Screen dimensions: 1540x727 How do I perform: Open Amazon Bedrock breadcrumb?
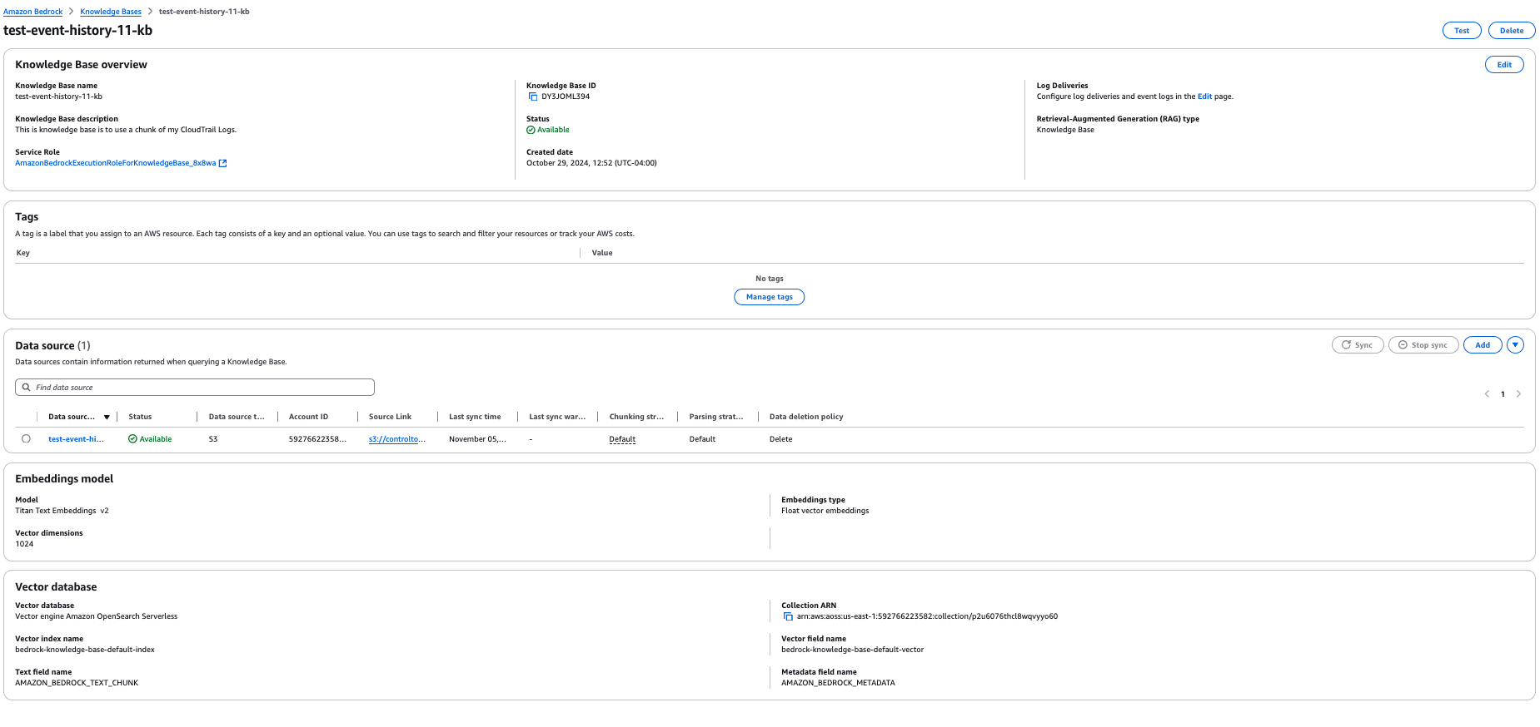(x=33, y=12)
